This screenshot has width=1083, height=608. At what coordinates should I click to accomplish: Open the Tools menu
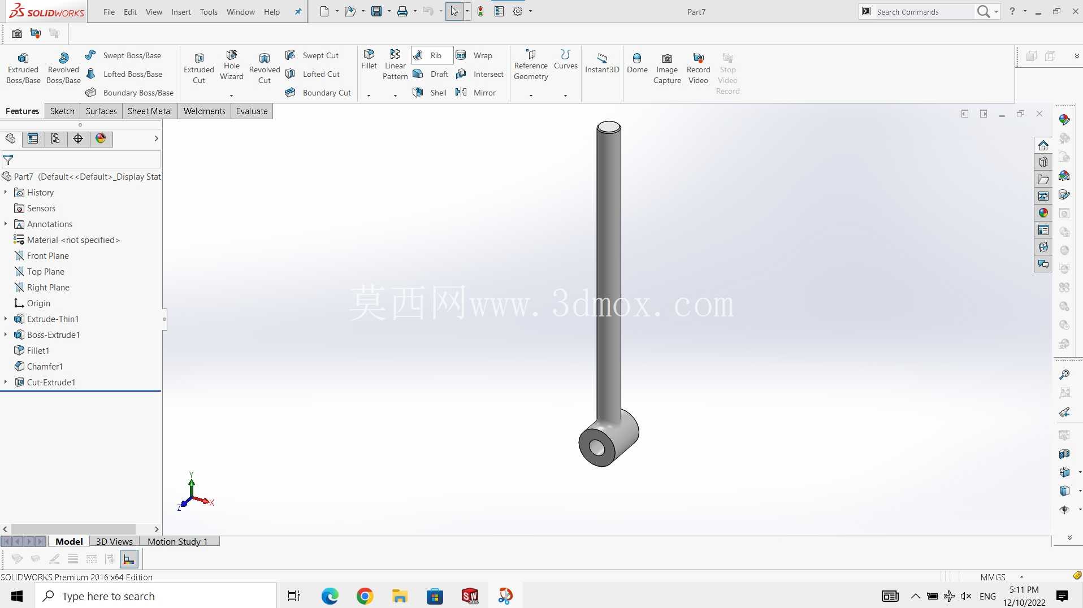tap(209, 12)
